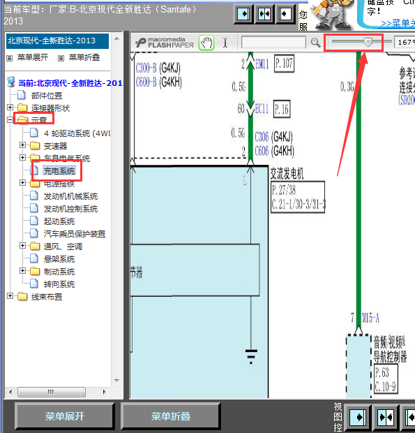
Task: Expand the 通风、空调 tree node
Action: 22,245
